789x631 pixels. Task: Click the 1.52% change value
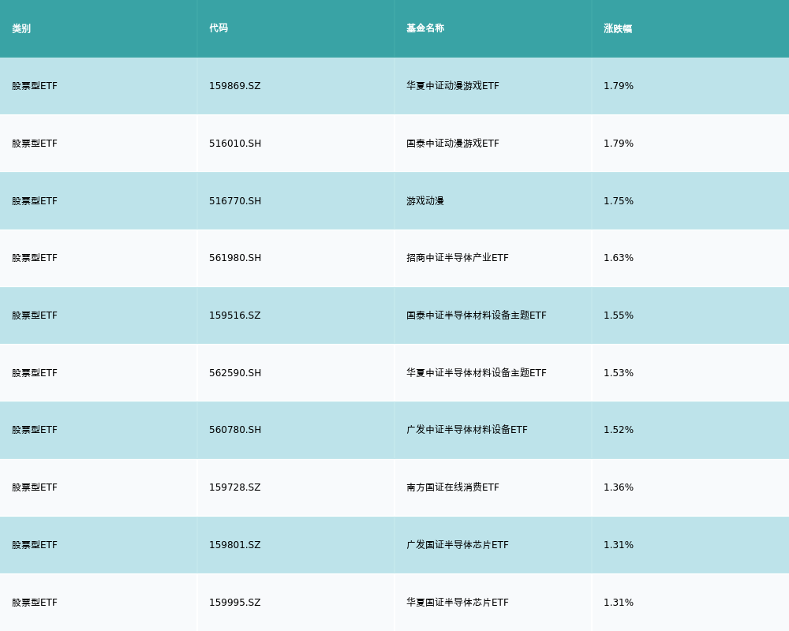(619, 430)
